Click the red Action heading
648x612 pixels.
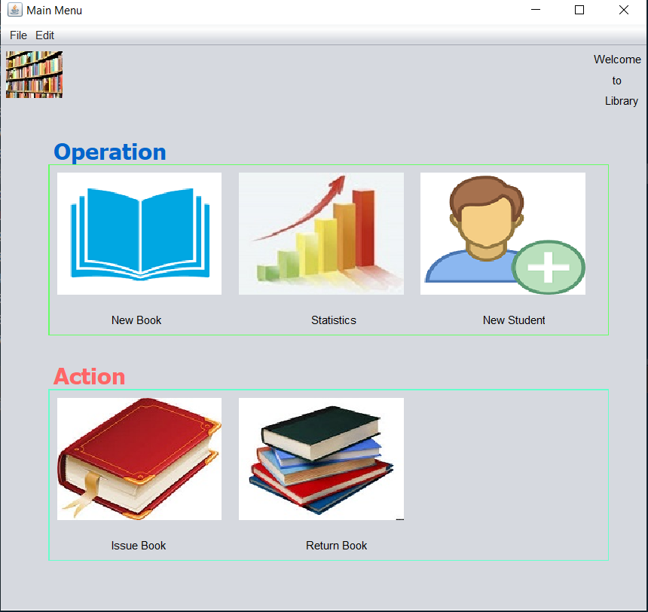89,377
